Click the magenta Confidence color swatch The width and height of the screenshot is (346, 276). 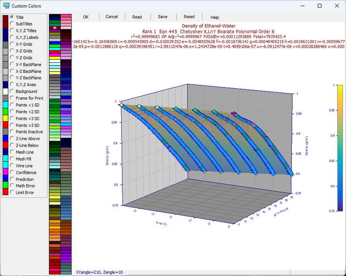coord(5,172)
